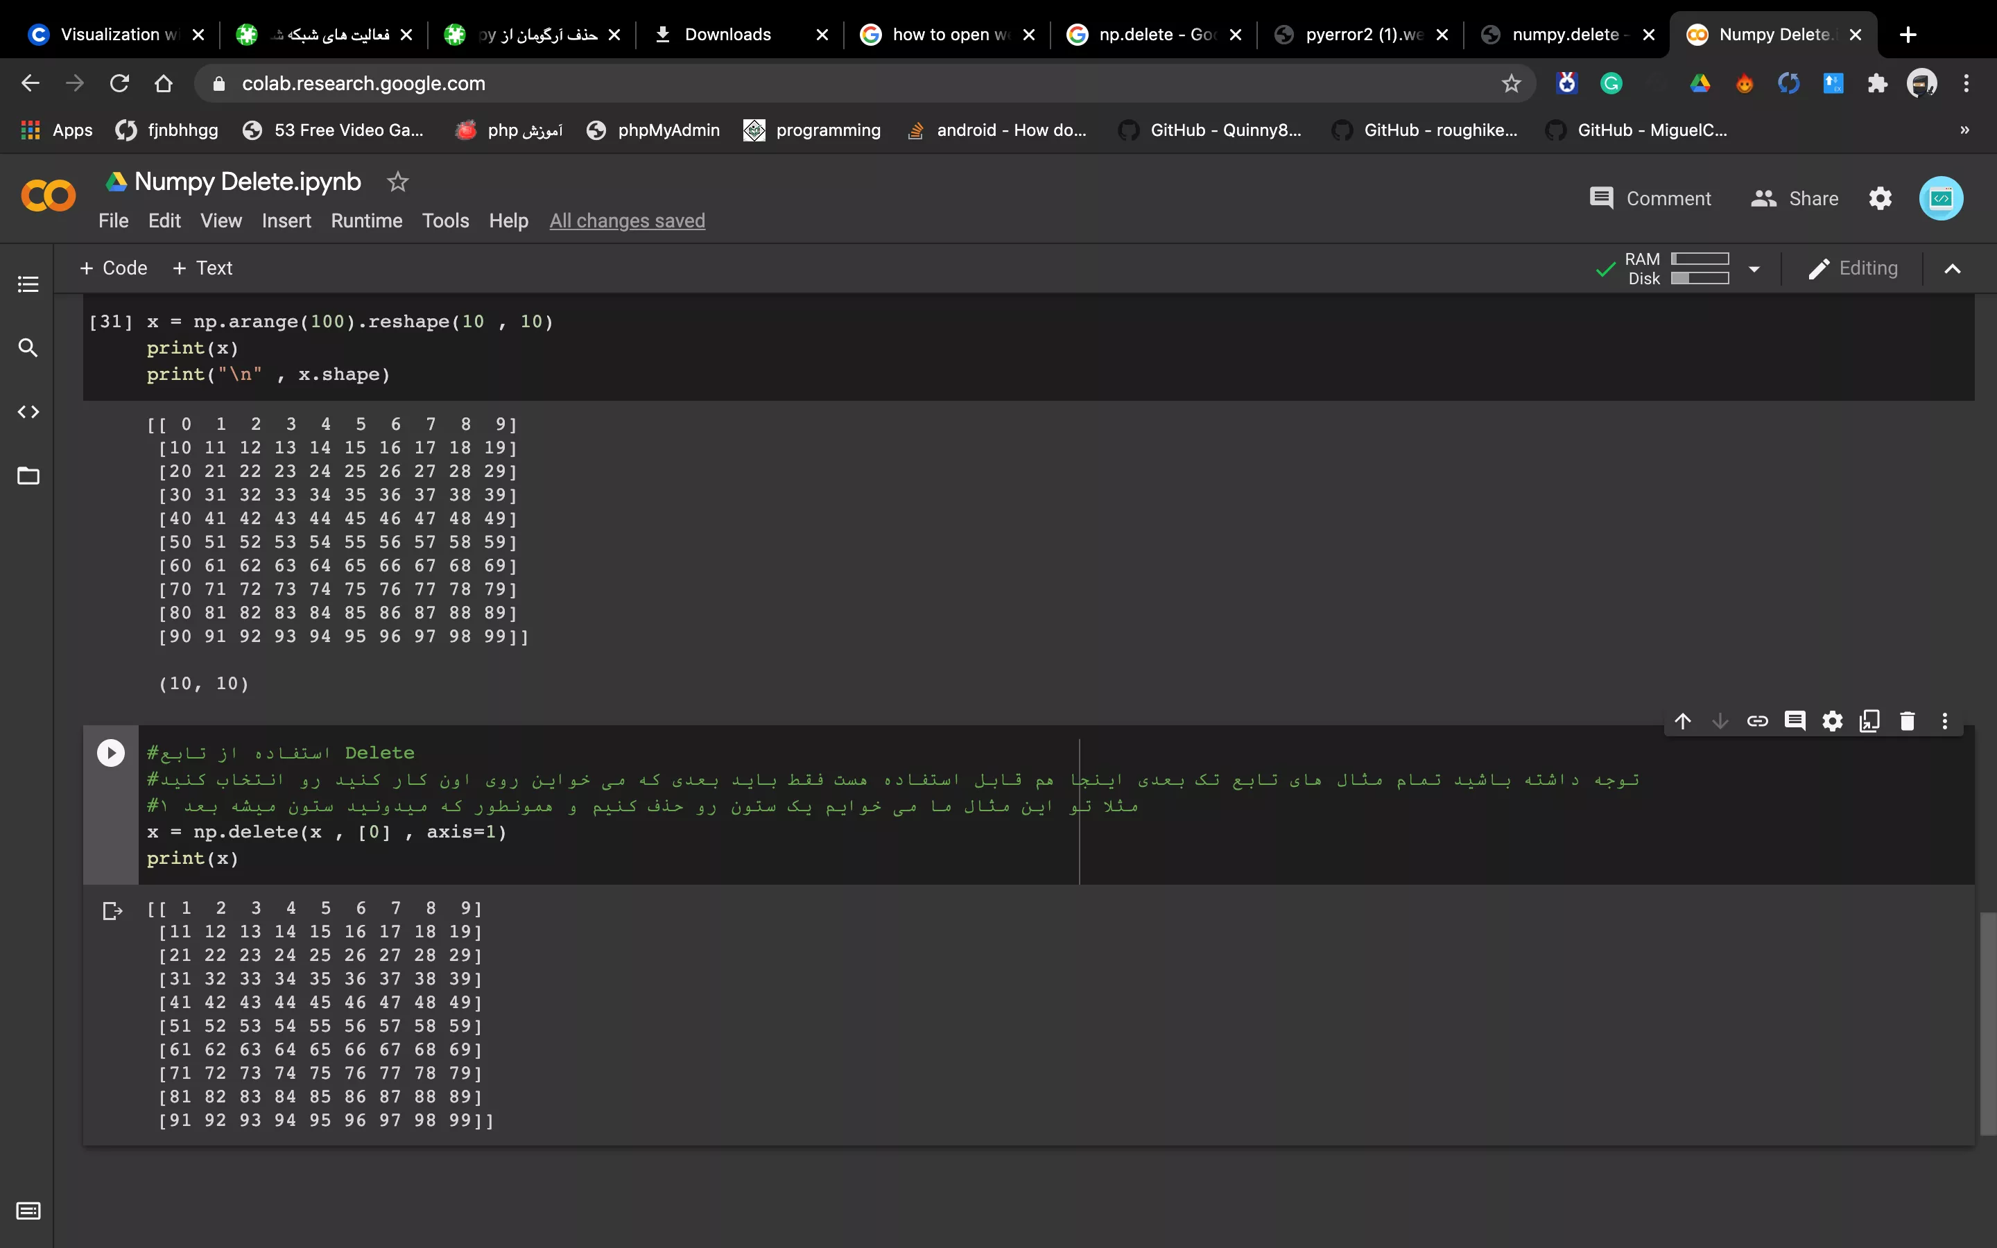1997x1248 pixels.
Task: Add a comment on the cell
Action: click(x=1795, y=721)
